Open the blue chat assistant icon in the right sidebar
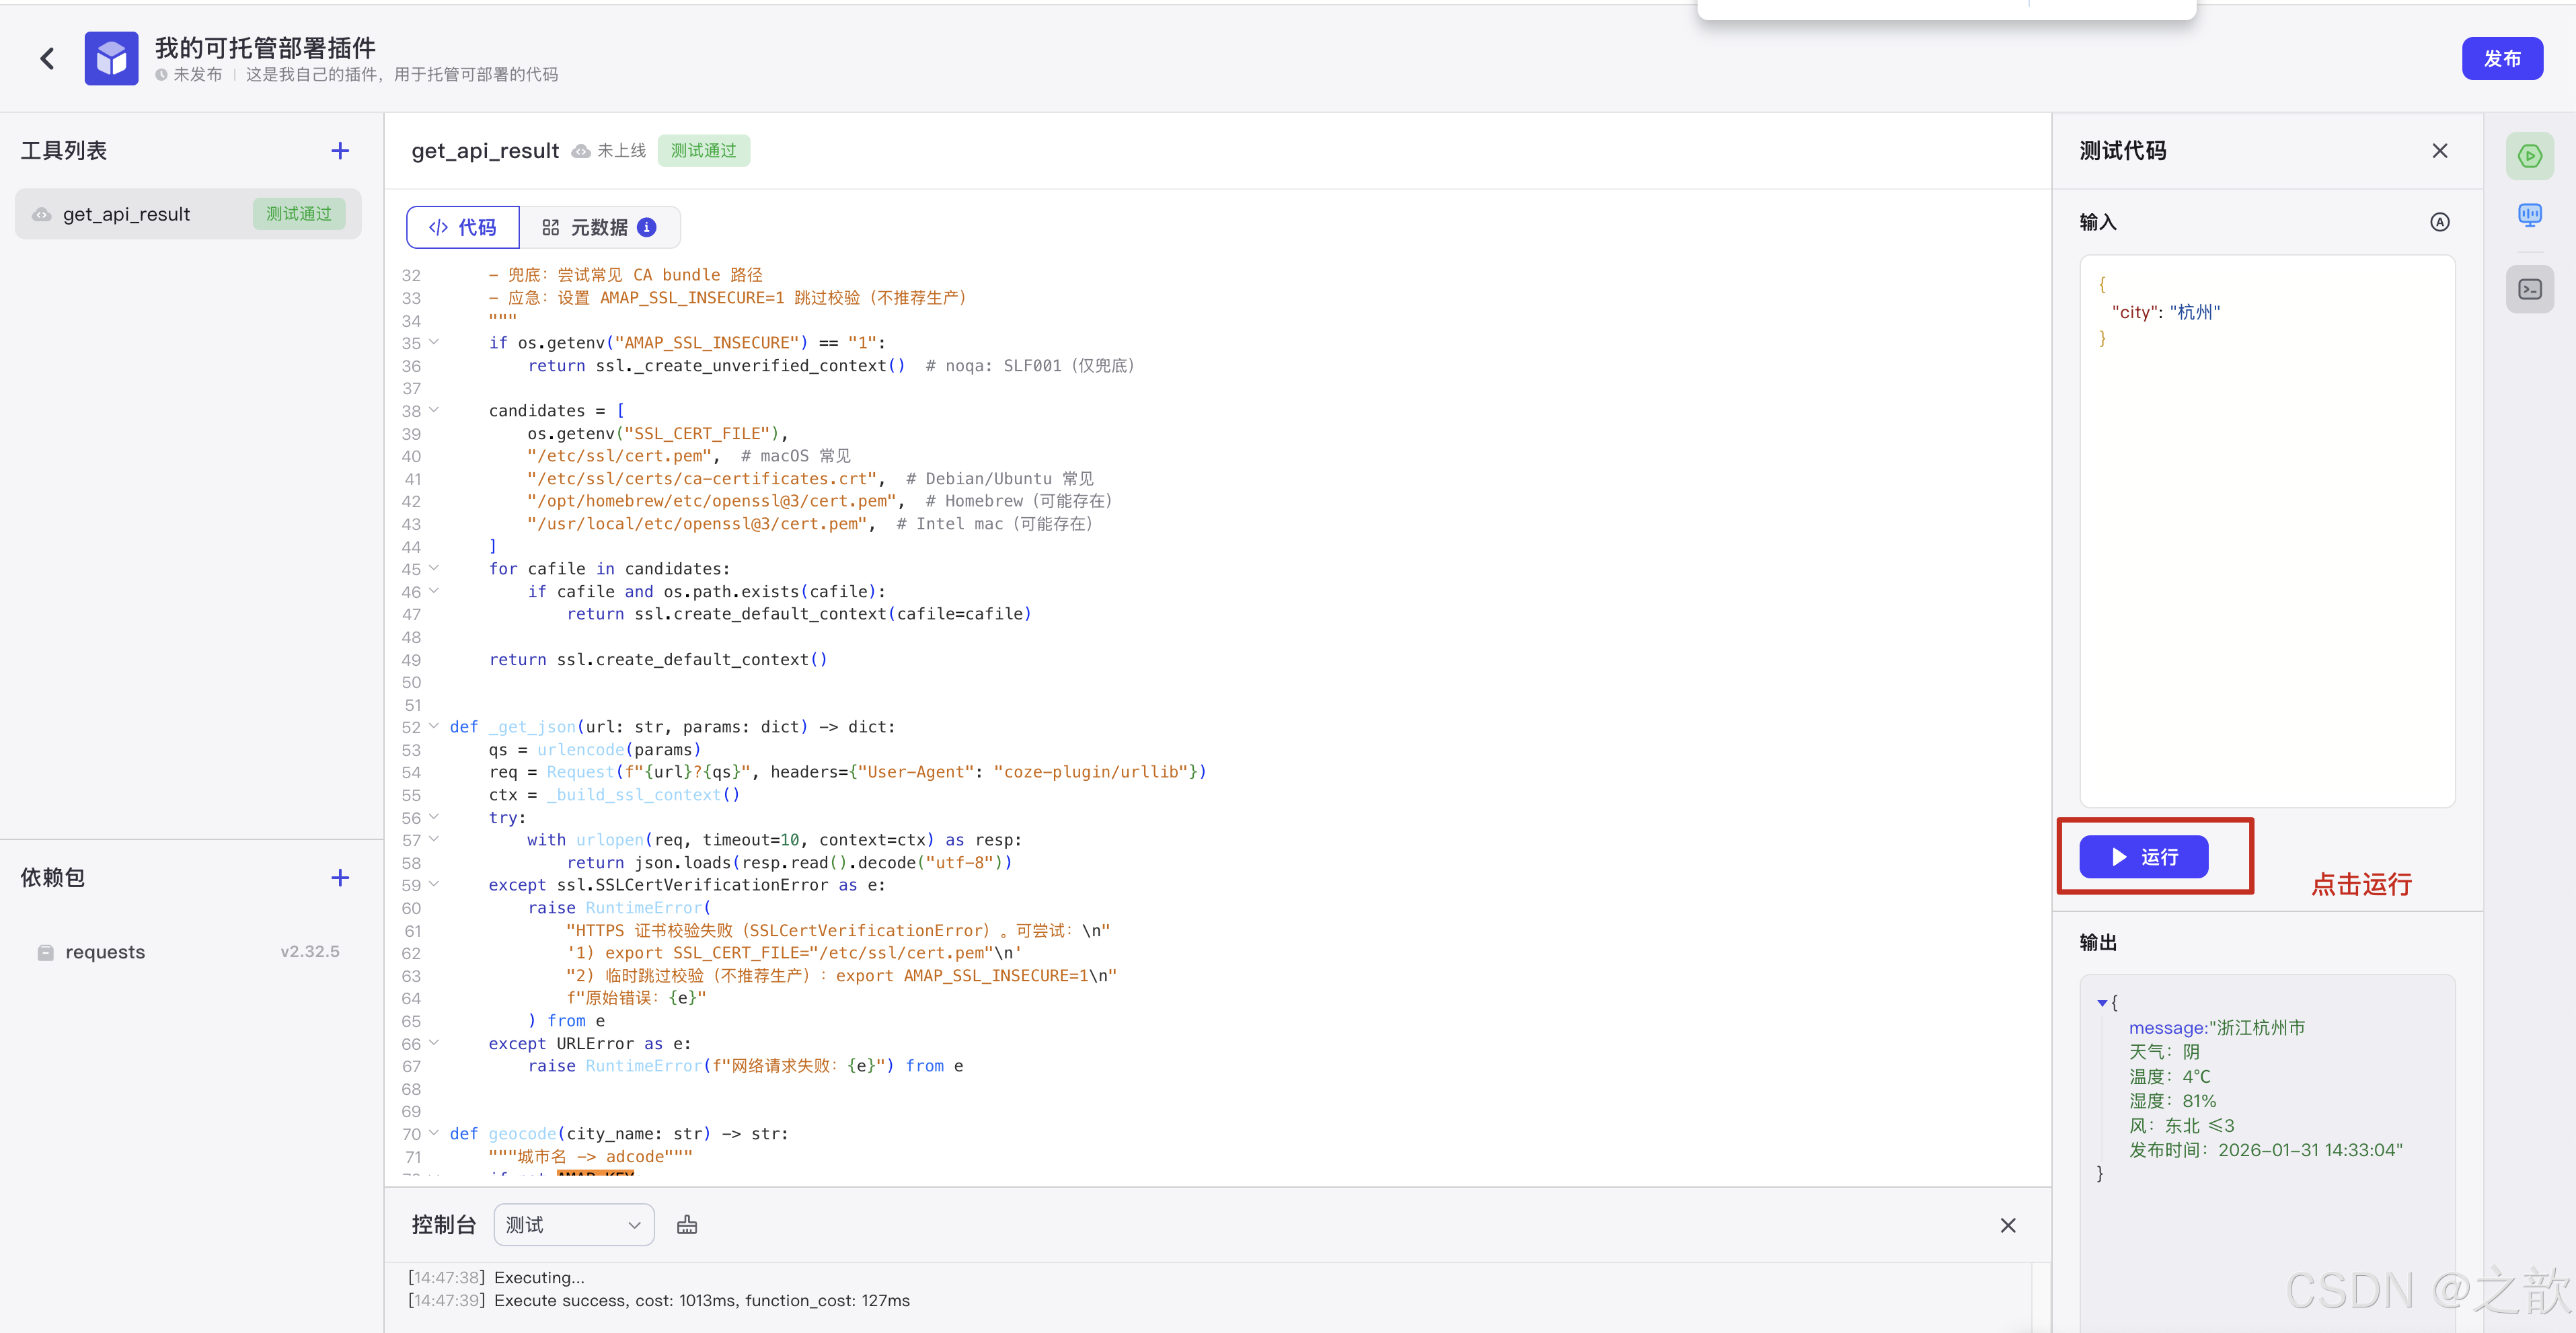The height and width of the screenshot is (1333, 2576). point(2529,215)
